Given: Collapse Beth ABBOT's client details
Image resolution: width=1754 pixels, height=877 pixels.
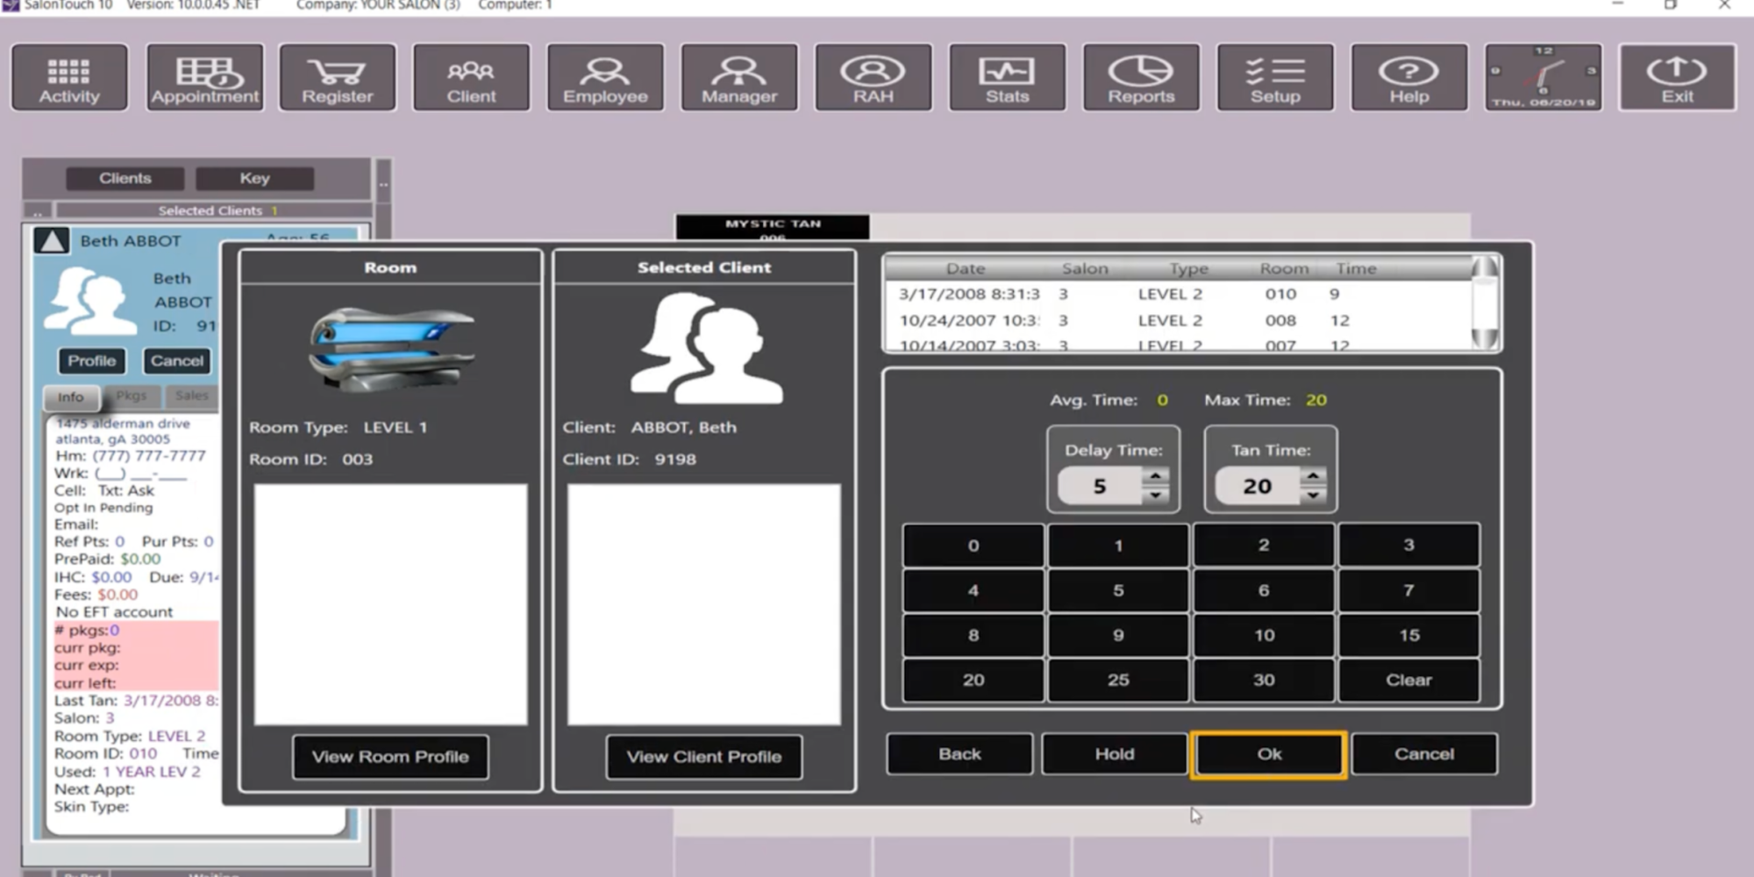Looking at the screenshot, I should [51, 240].
